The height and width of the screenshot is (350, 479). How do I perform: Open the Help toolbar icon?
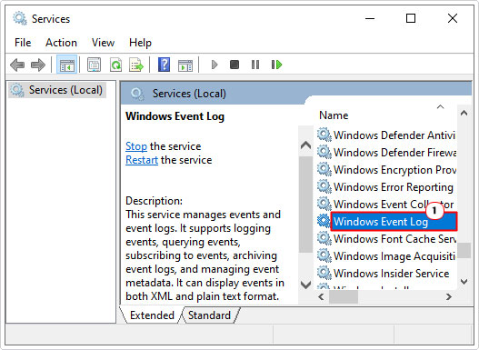click(164, 65)
